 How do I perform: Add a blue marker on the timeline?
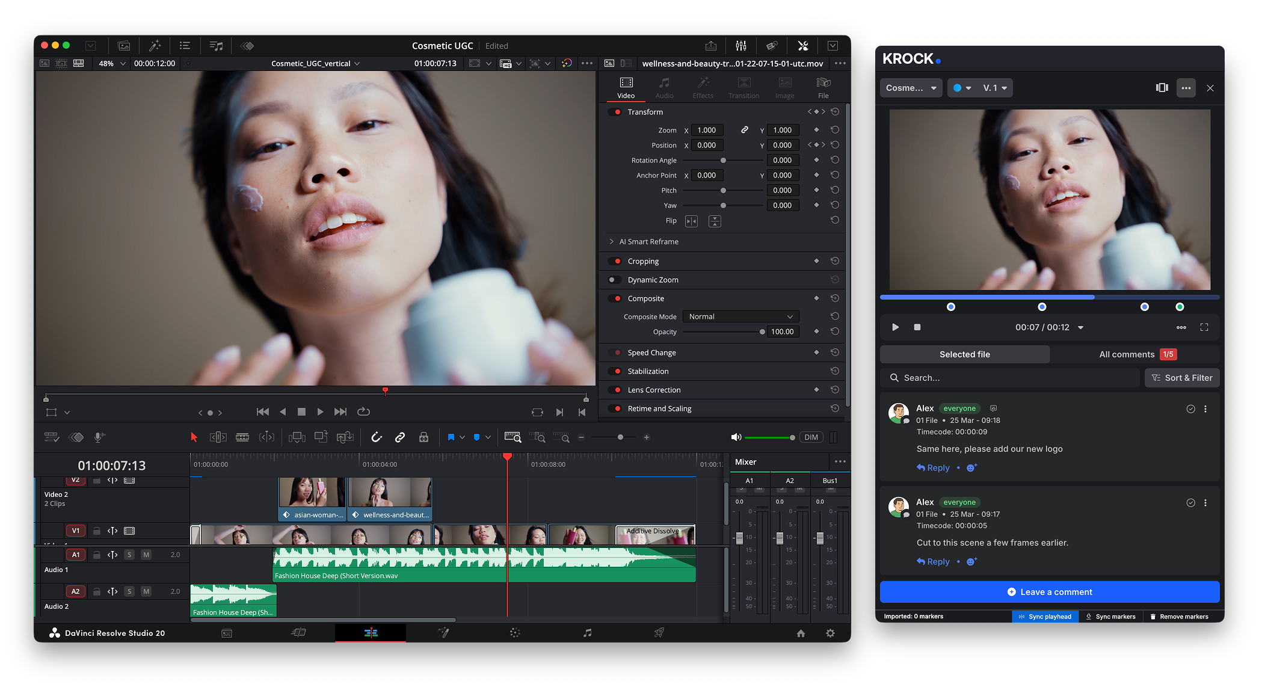(x=476, y=437)
